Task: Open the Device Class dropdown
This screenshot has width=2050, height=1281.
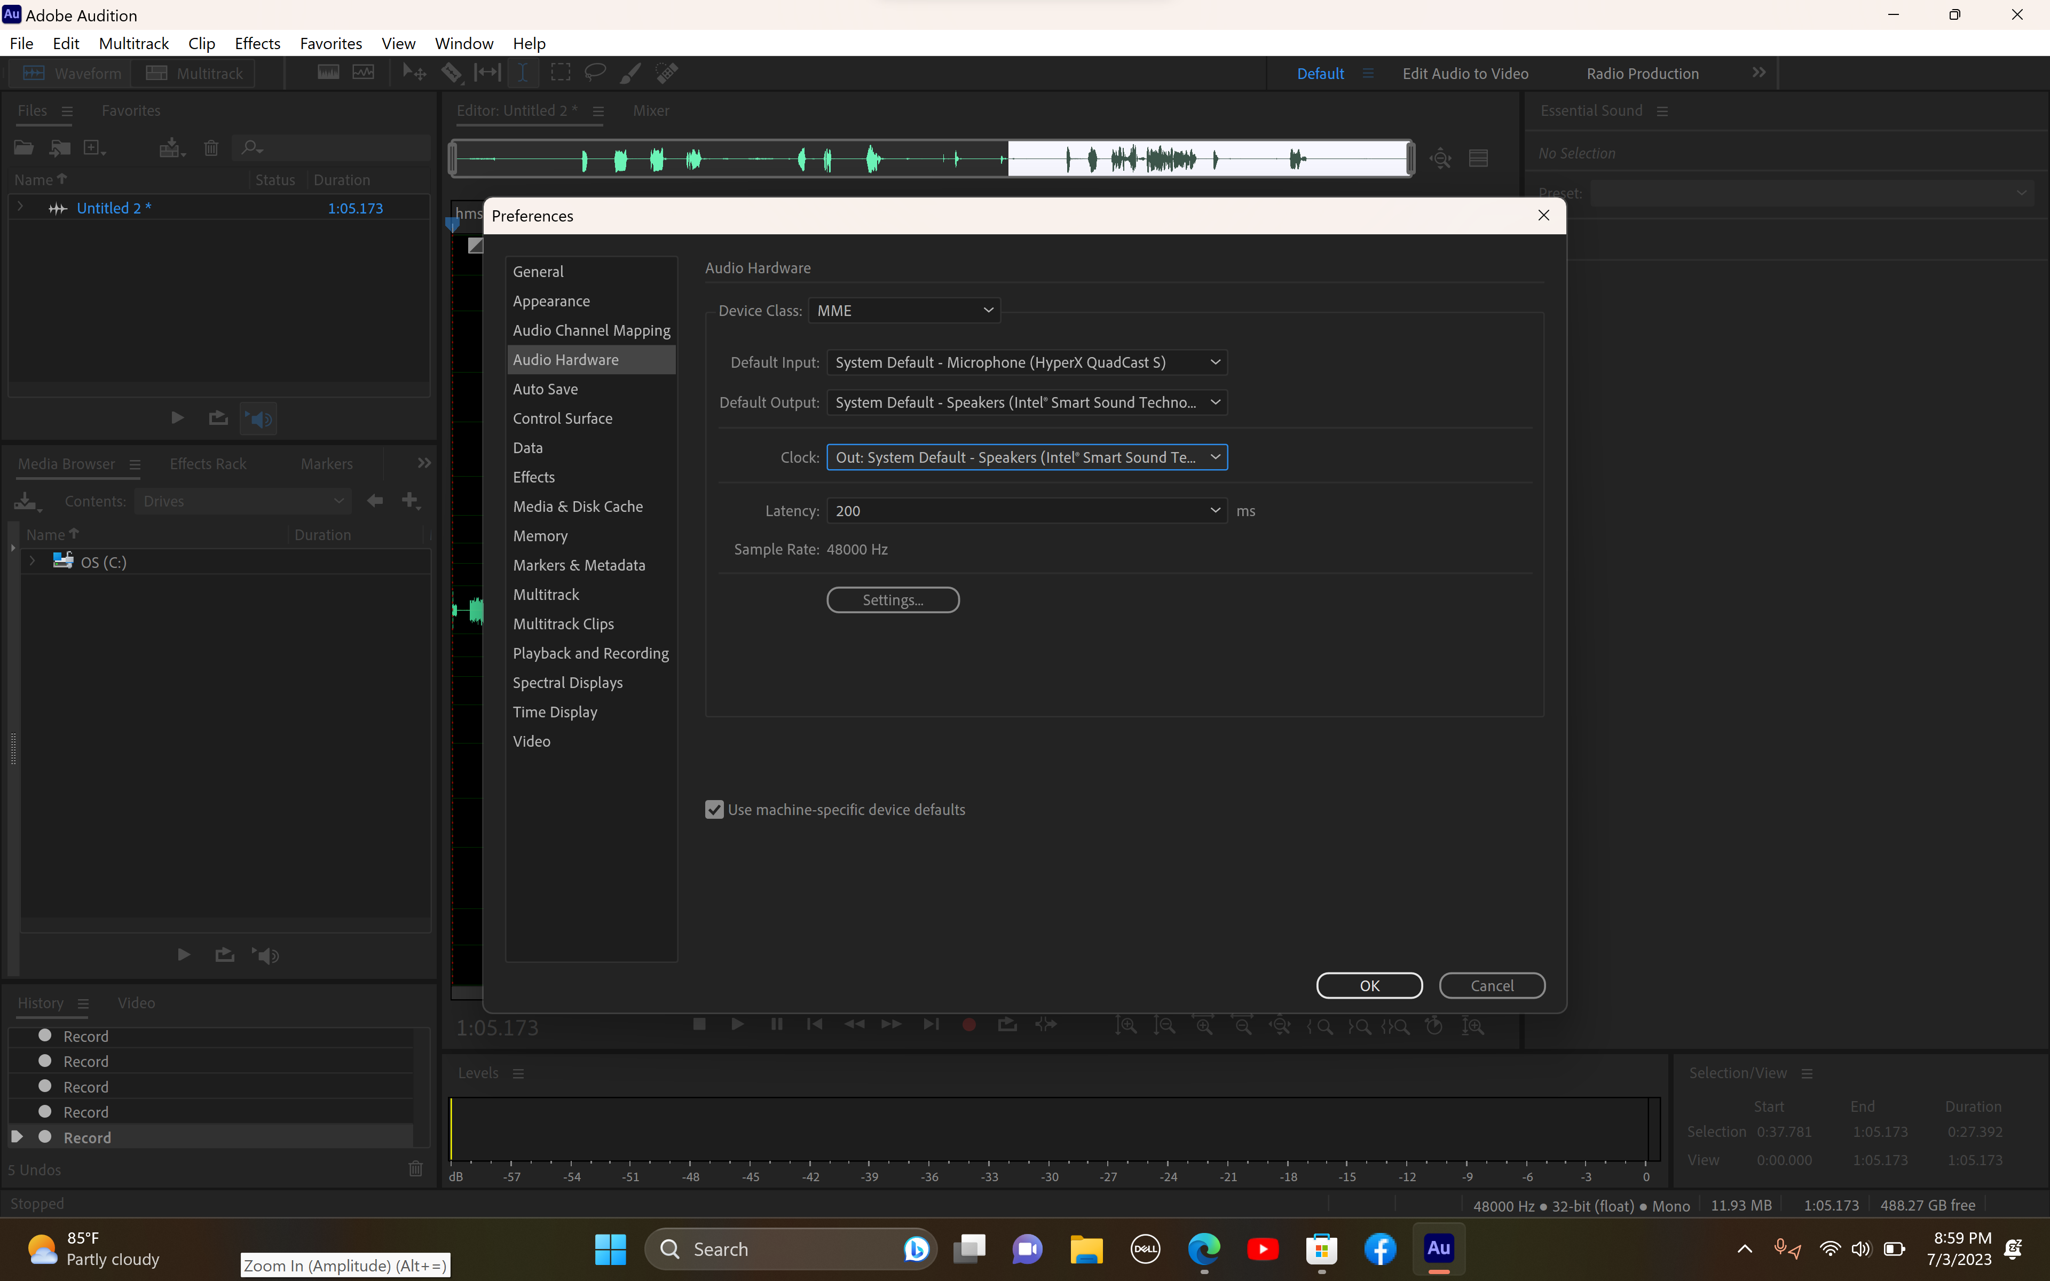Action: pos(903,310)
